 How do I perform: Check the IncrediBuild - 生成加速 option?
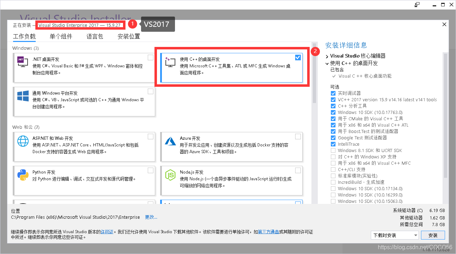[x=333, y=182]
